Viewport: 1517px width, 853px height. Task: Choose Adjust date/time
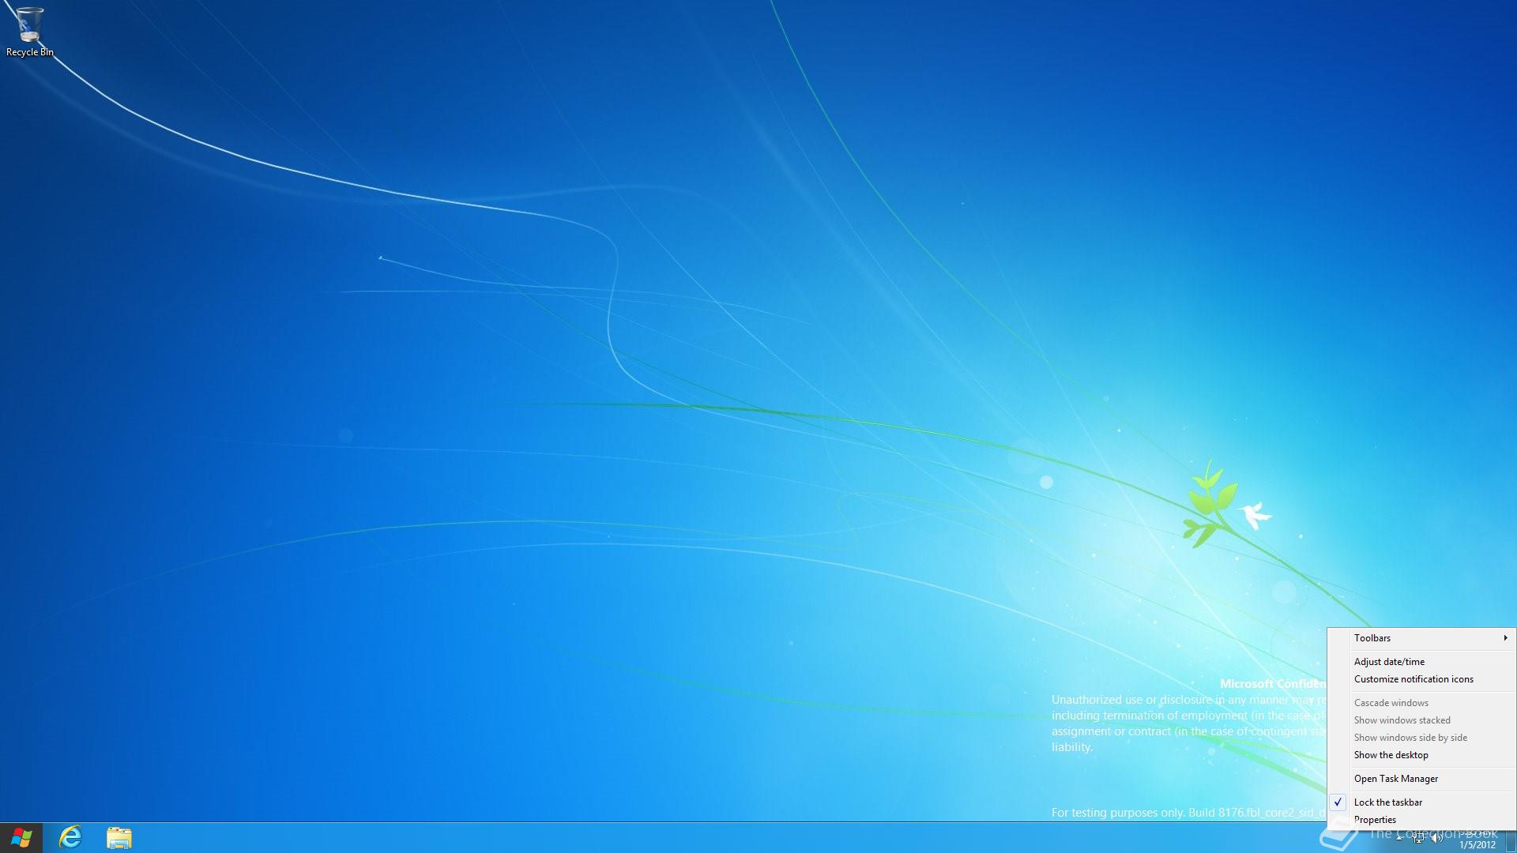tap(1421, 662)
